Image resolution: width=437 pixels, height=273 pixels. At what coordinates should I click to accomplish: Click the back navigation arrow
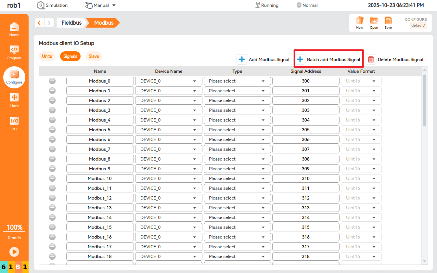pyautogui.click(x=39, y=23)
